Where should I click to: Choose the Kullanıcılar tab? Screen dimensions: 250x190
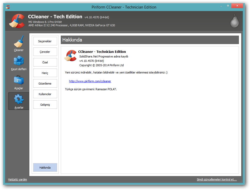click(x=45, y=94)
